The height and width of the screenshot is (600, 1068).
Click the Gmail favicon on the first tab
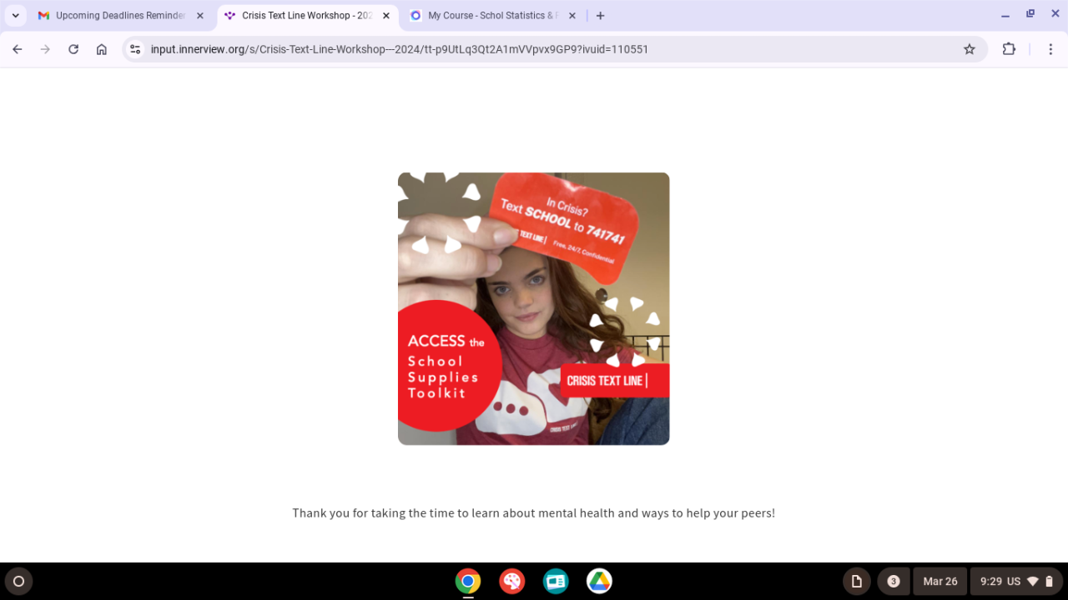click(44, 15)
